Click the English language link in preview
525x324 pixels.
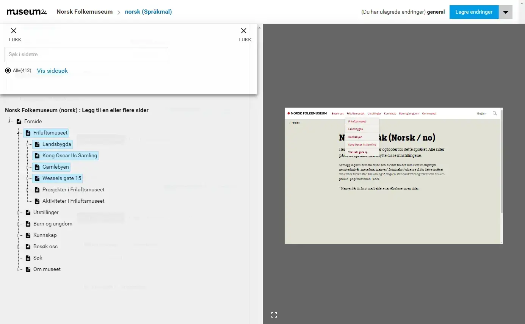coord(481,113)
